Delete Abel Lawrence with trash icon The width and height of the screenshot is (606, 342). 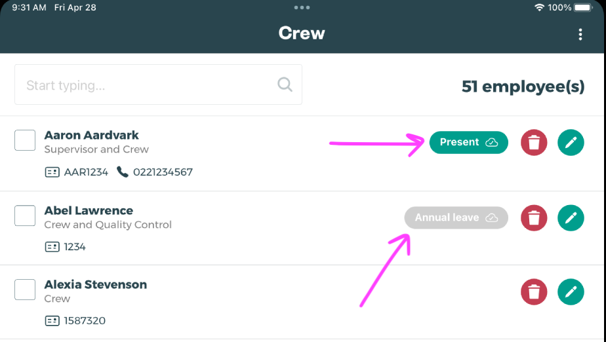point(534,218)
